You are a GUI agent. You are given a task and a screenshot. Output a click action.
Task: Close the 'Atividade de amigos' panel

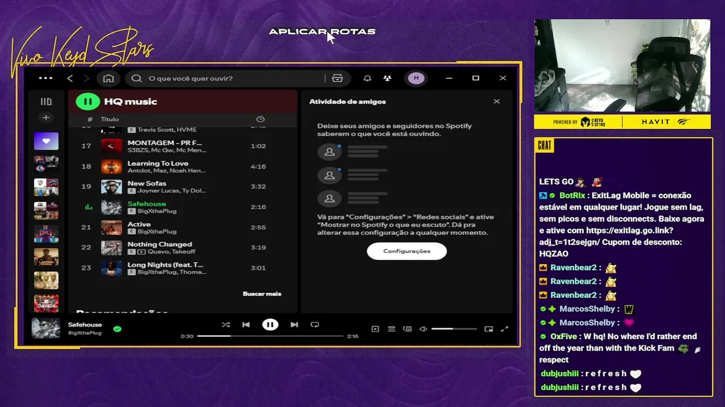[x=497, y=102]
